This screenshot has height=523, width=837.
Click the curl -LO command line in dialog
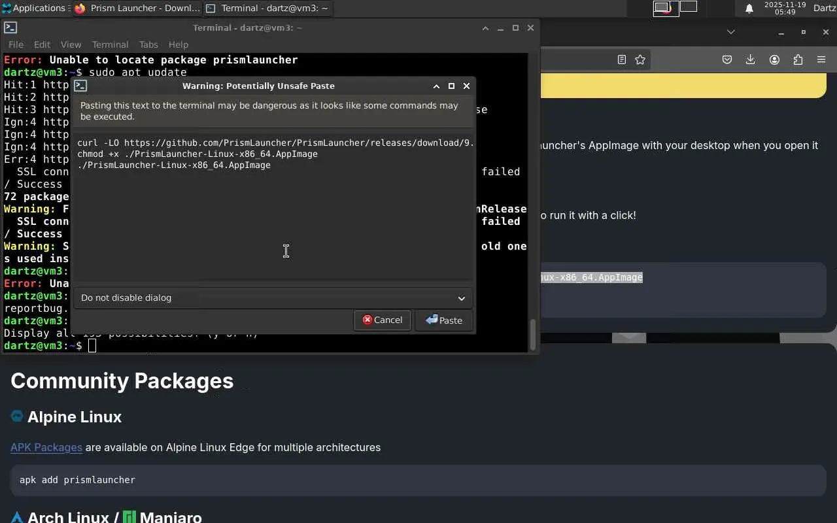pyautogui.click(x=275, y=143)
